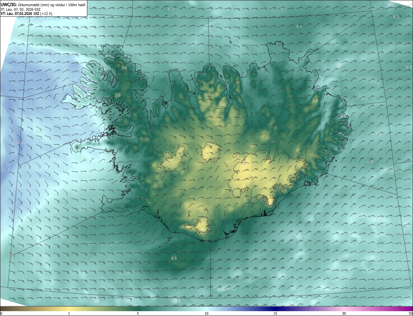Click the 9.8 value label on the map
Screen dimensions: 413x316
[x=379, y=219]
